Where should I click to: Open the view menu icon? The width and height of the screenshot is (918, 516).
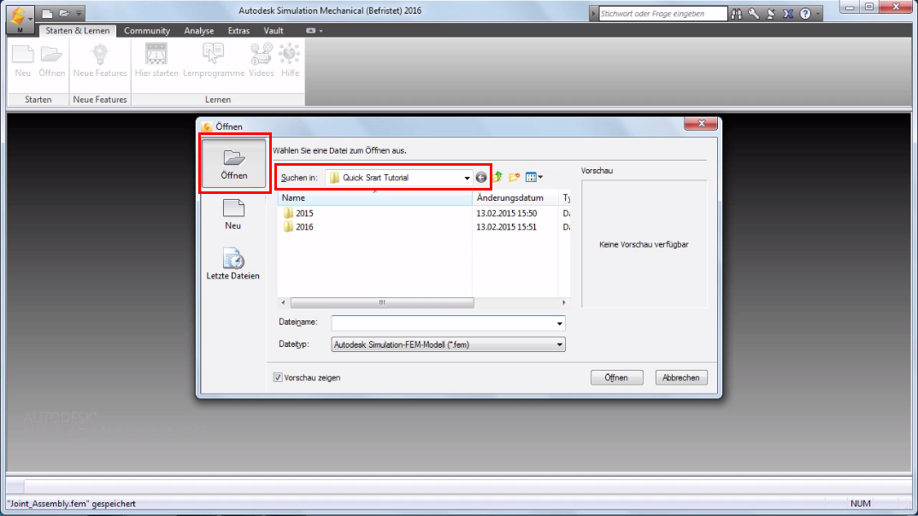coord(531,177)
